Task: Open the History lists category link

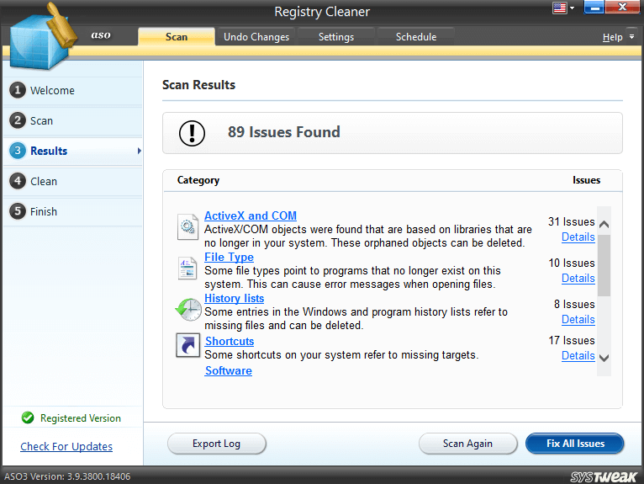Action: coord(234,298)
